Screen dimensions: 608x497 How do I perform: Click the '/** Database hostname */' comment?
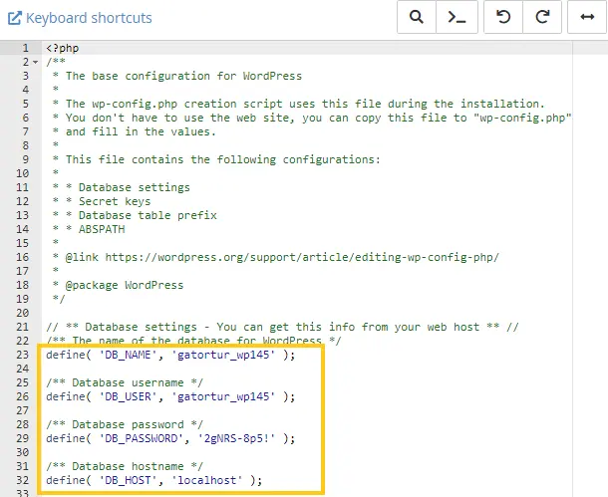[125, 466]
